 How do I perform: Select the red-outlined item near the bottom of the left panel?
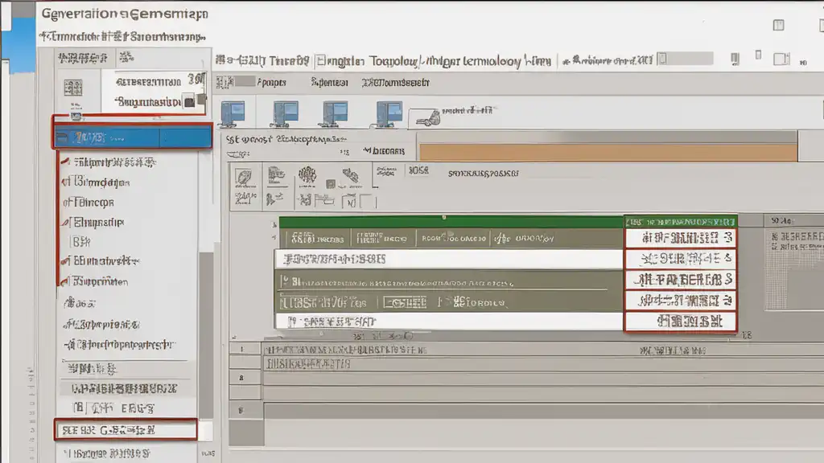126,430
